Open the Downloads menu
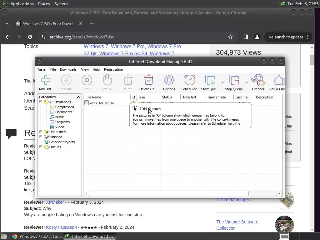320x240 pixels. 68,69
